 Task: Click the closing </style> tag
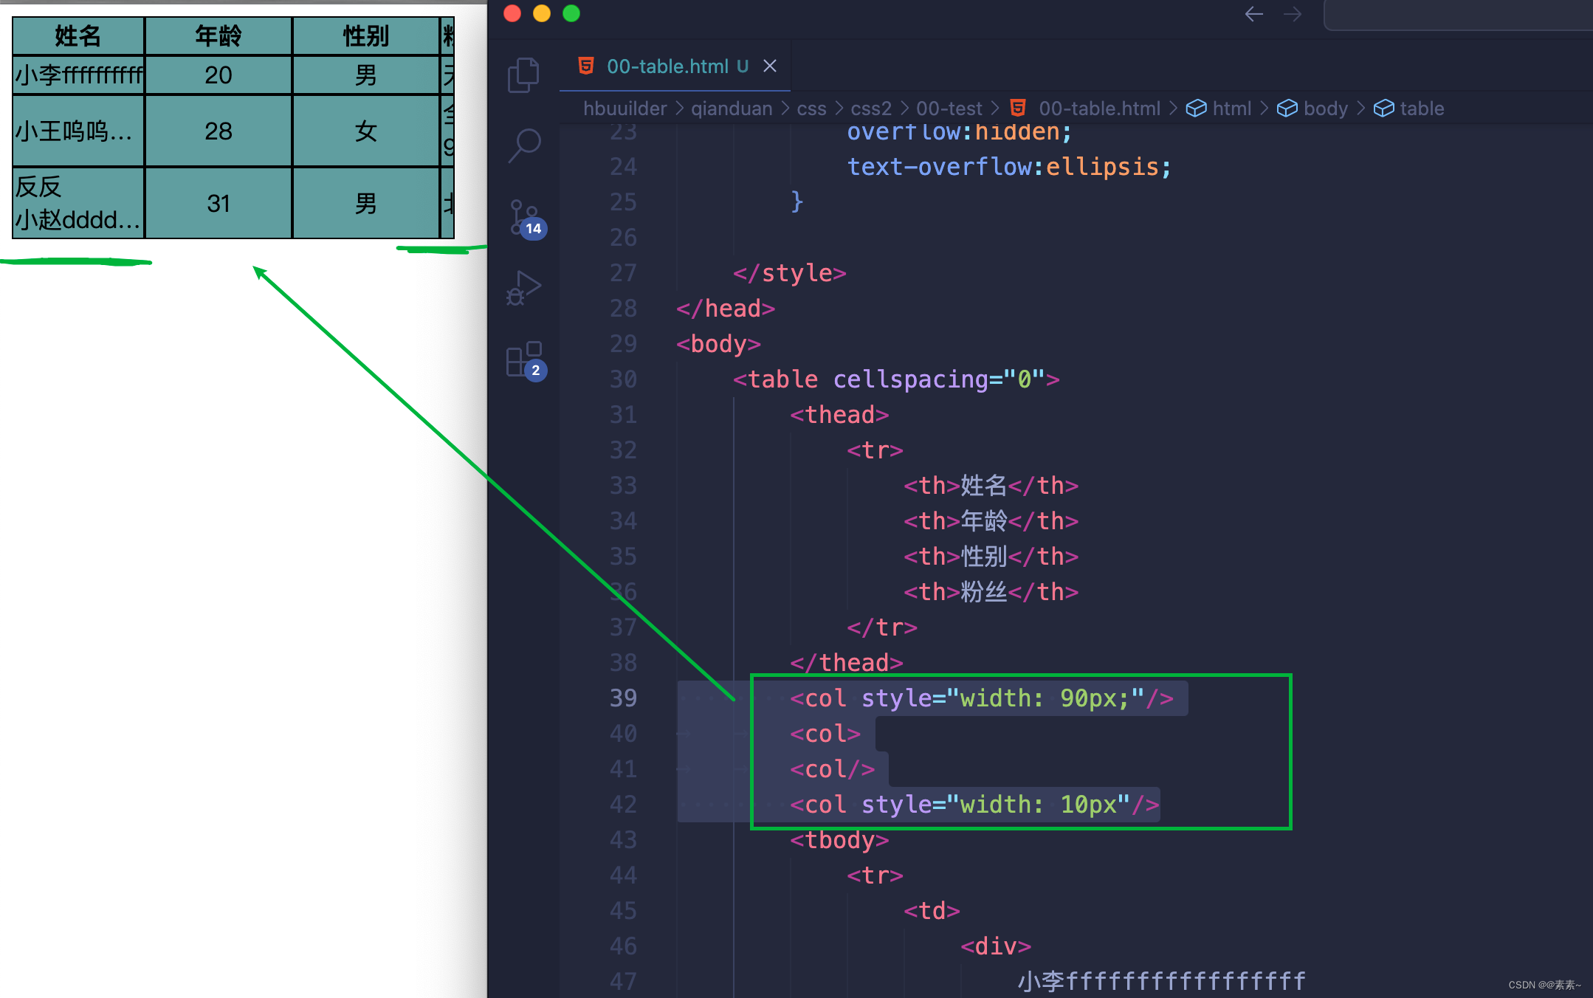click(x=789, y=273)
